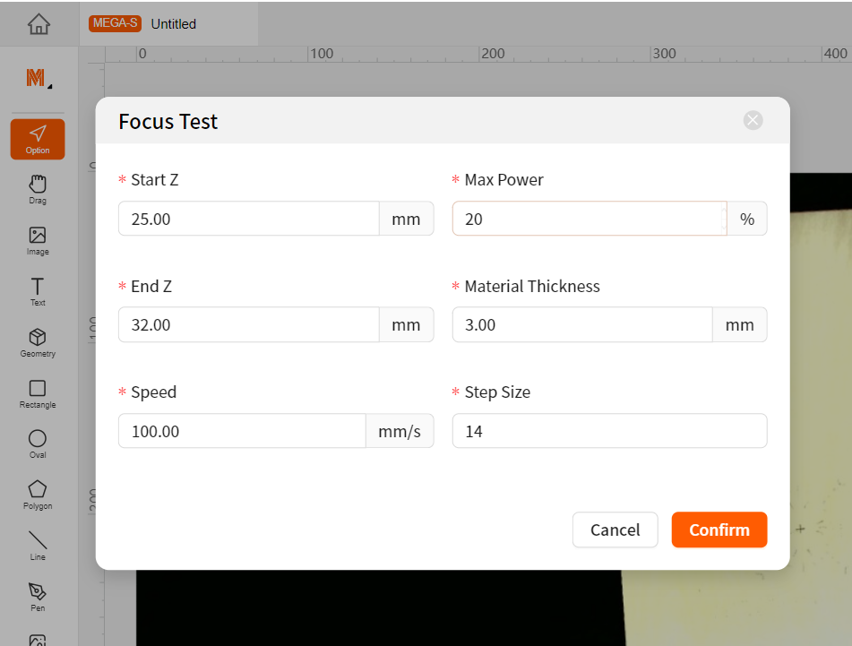
Task: Select the Oval tool
Action: pos(38,444)
